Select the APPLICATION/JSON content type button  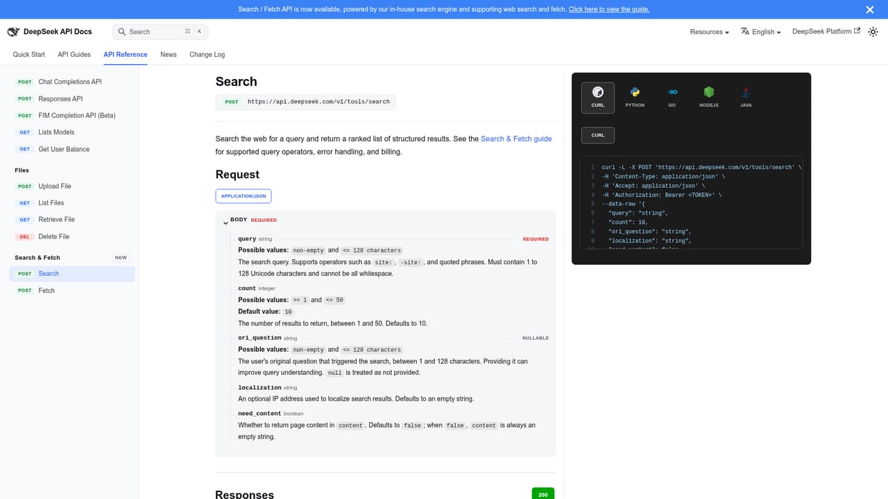tap(244, 196)
